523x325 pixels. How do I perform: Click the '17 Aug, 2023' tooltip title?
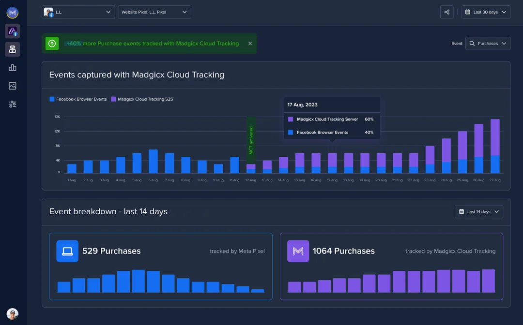(x=303, y=104)
